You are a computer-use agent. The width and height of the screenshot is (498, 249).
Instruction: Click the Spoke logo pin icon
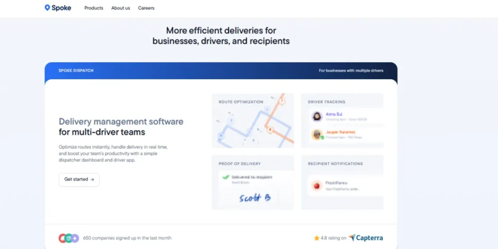click(47, 8)
